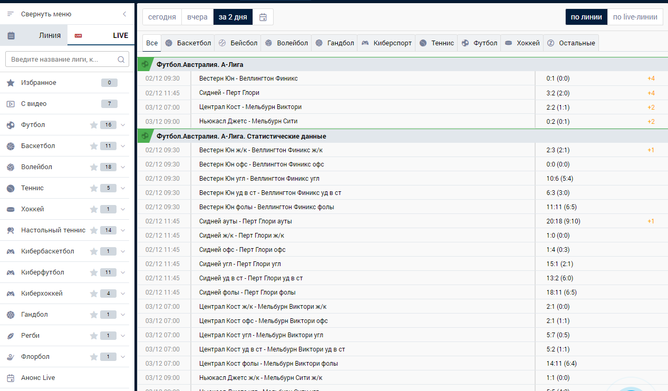Image resolution: width=668 pixels, height=391 pixels.
Task: Click the Киберхоккей gamepad icon
Action: (x=11, y=294)
